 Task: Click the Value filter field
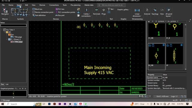[13, 25]
